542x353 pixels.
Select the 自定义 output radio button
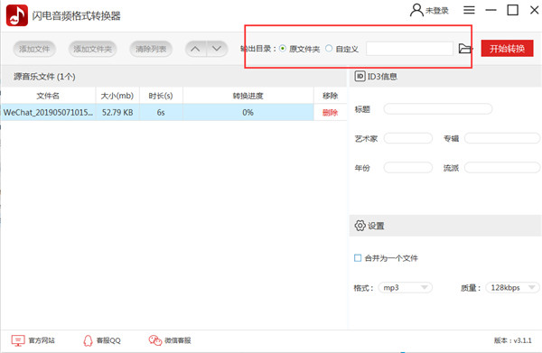[329, 49]
